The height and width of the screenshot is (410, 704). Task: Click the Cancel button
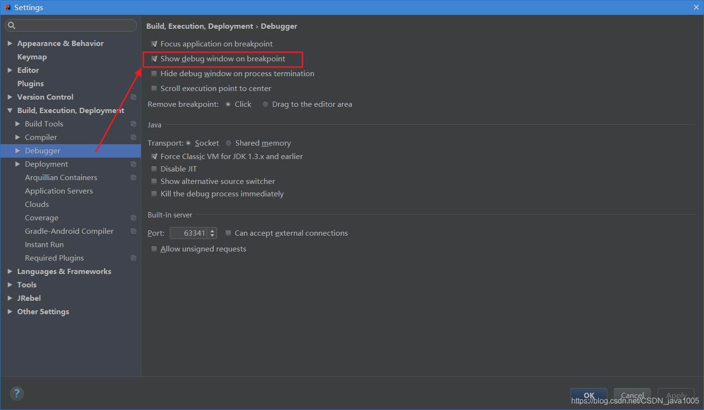pos(632,396)
